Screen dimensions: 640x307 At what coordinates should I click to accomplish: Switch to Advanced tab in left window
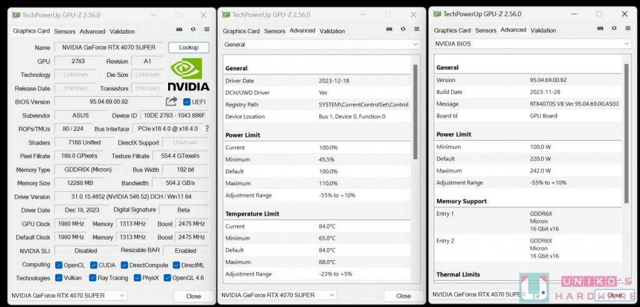[92, 31]
